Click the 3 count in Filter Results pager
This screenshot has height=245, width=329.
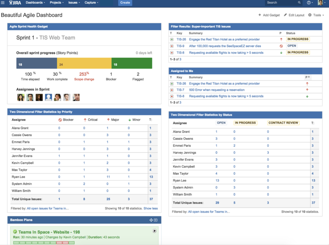tap(180, 59)
